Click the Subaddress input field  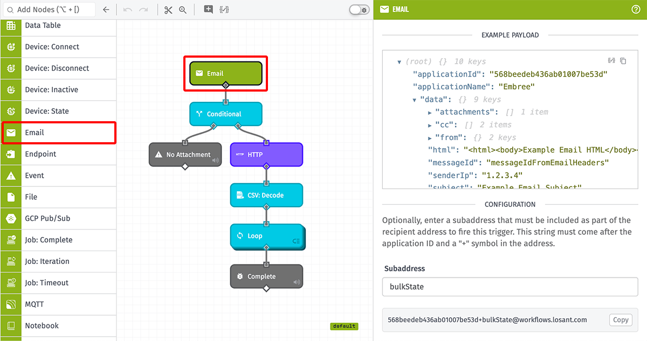coord(510,287)
